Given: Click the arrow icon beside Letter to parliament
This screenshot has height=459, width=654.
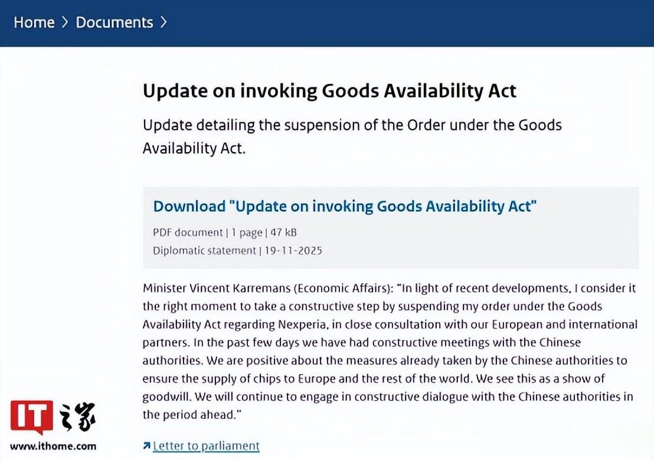Looking at the screenshot, I should (x=146, y=446).
